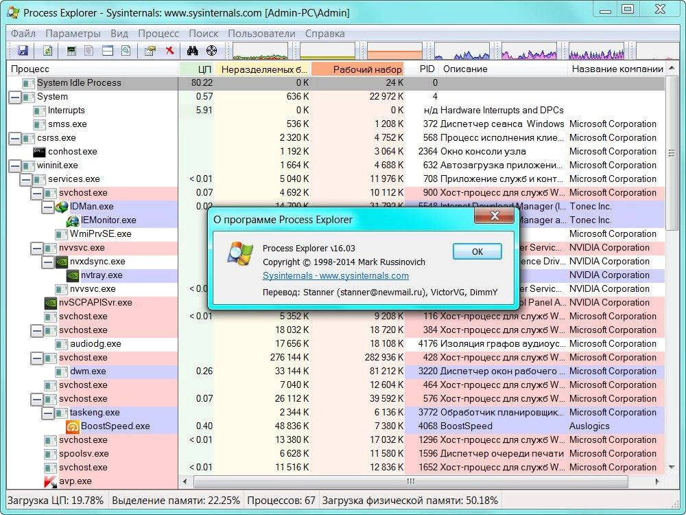
Task: Collapse svchost.exe node above audiodg.exe
Action: (37, 331)
